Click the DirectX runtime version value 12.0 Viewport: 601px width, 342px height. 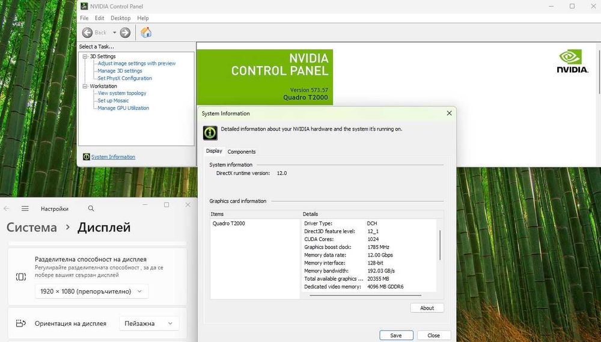[x=282, y=173]
